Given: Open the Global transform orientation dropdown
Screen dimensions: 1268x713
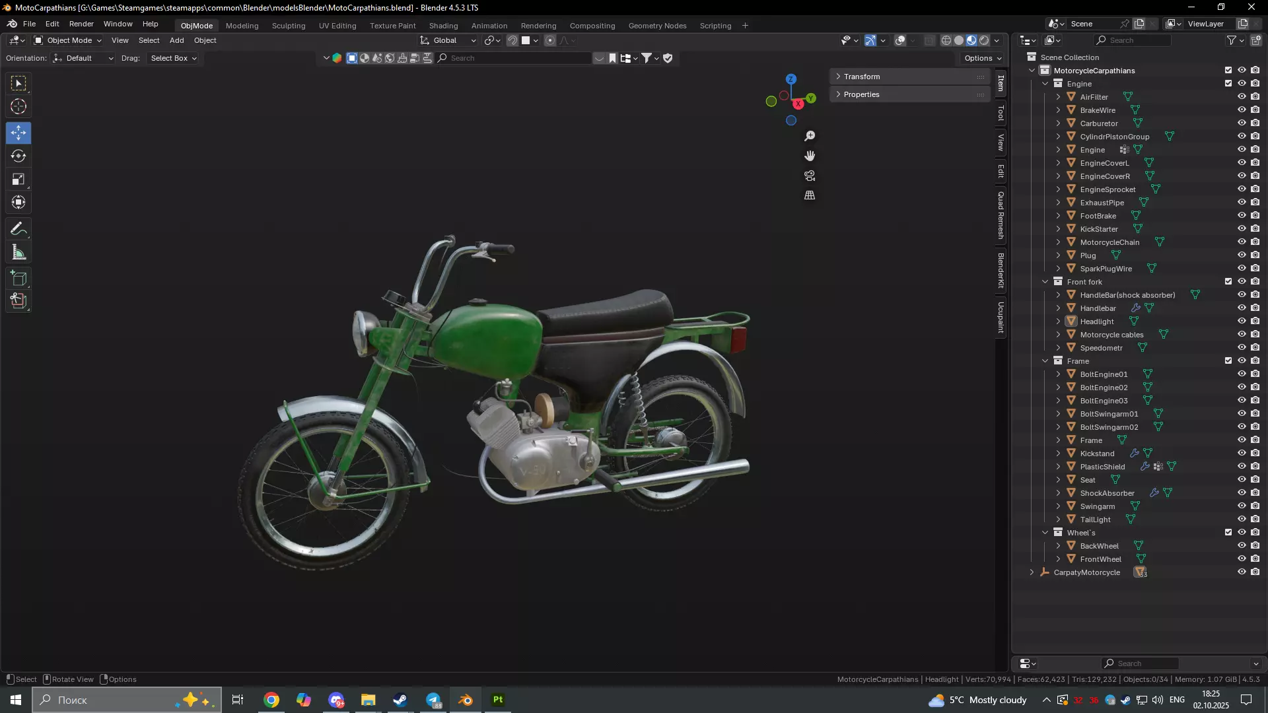Looking at the screenshot, I should coord(448,40).
